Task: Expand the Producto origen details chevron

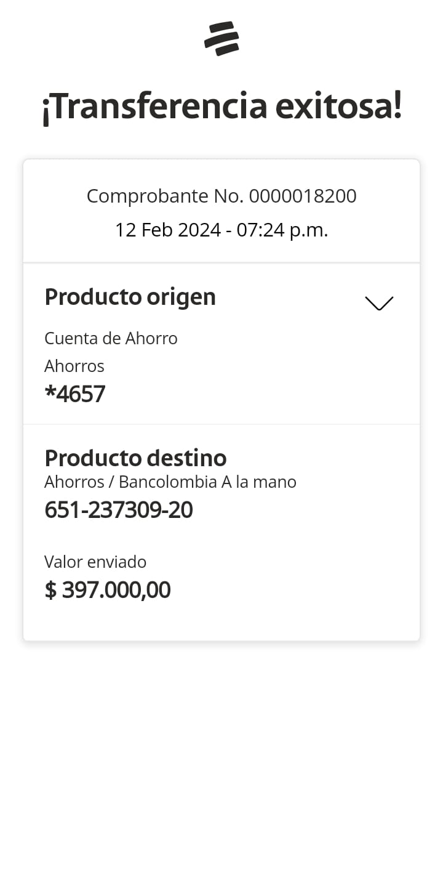Action: point(378,303)
